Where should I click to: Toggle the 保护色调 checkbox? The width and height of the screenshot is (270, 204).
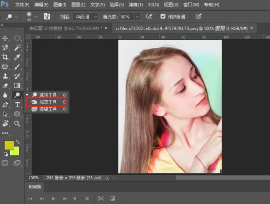tap(163, 17)
